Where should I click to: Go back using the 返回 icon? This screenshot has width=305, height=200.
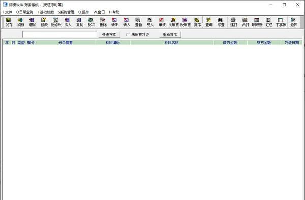pos(294,22)
